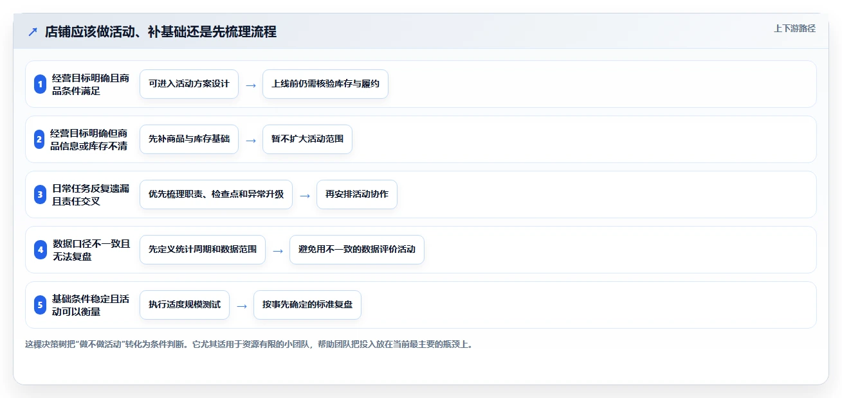Click the condition 数据口径不一致且无法复盘
The image size is (842, 398).
point(91,250)
